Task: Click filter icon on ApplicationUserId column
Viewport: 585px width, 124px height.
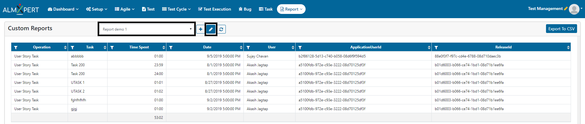Action: tap(300, 47)
